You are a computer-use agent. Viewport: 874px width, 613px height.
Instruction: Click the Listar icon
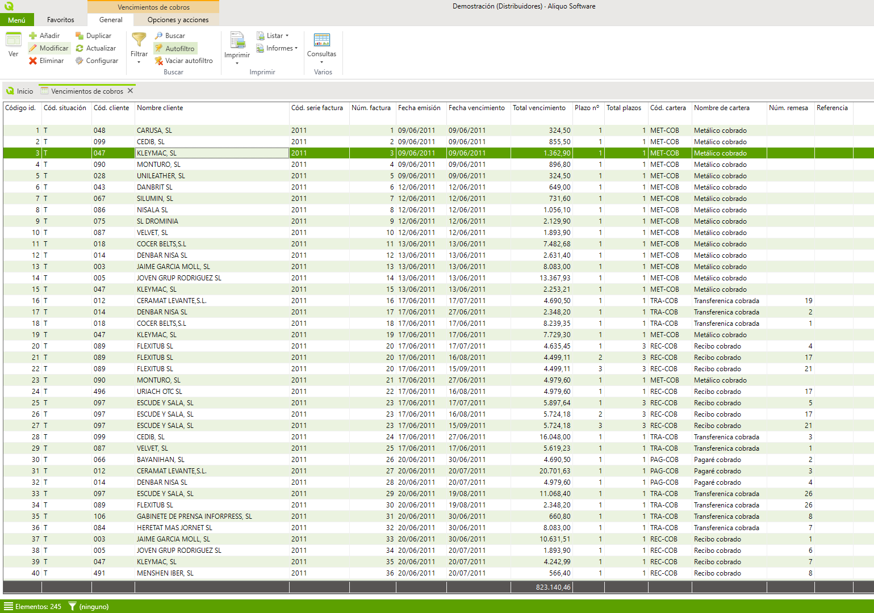pos(260,36)
